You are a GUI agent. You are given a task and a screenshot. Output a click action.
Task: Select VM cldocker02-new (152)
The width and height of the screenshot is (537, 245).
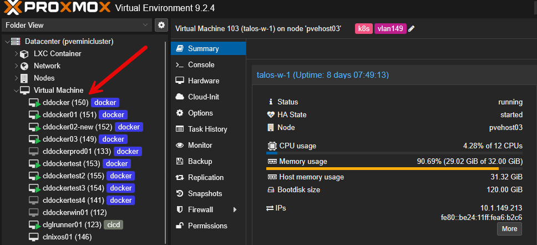point(78,127)
